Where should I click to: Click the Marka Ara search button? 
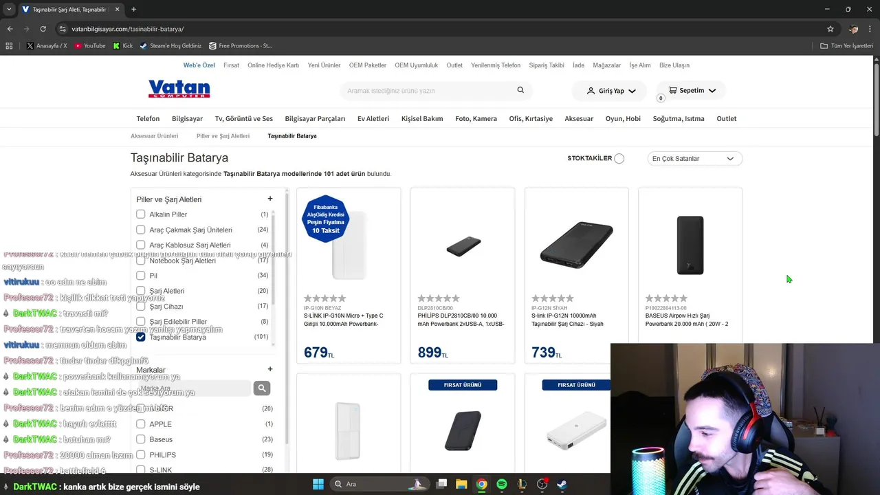261,388
